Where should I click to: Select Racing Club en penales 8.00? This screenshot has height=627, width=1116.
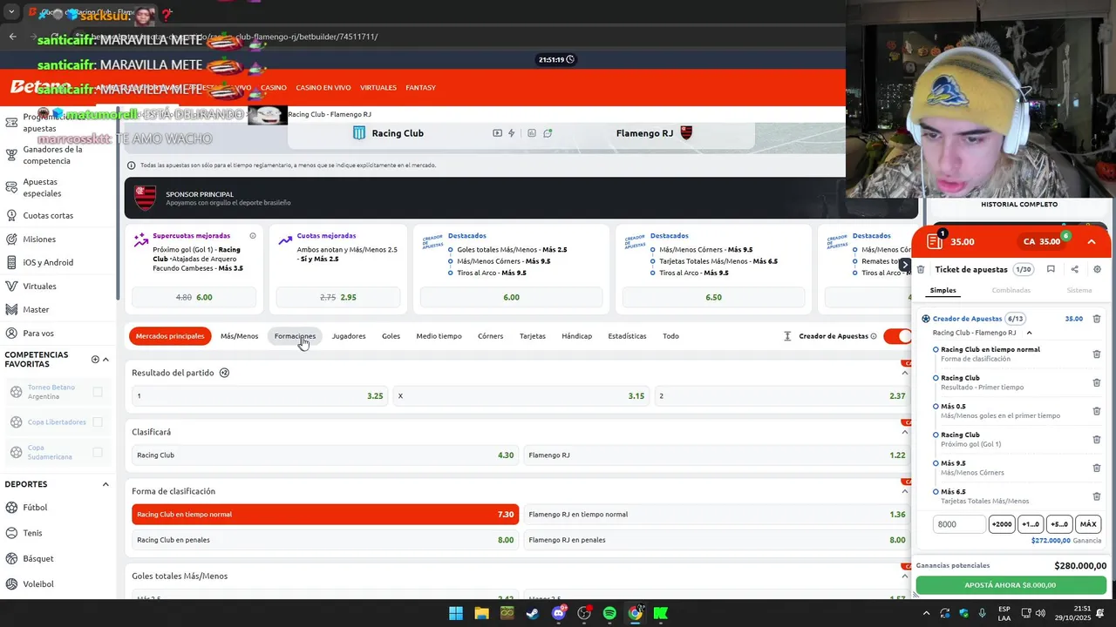325,540
